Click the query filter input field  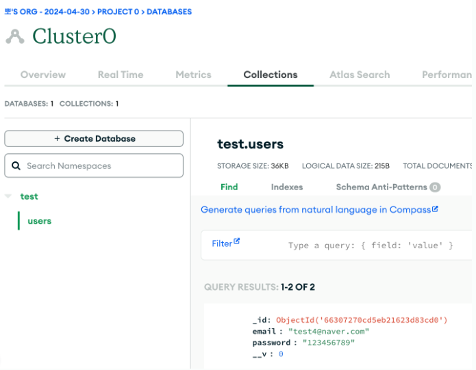click(371, 246)
